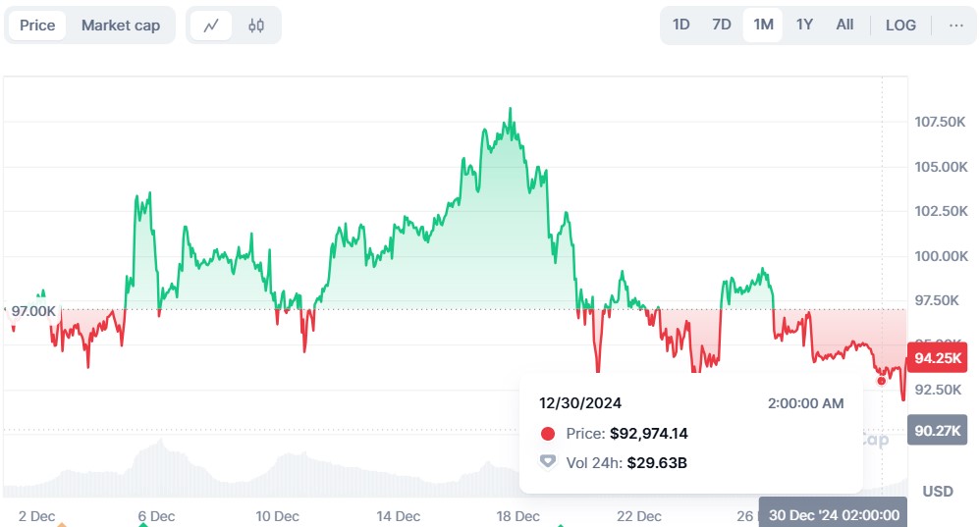Show All time price history
The height and width of the screenshot is (527, 979).
[844, 25]
